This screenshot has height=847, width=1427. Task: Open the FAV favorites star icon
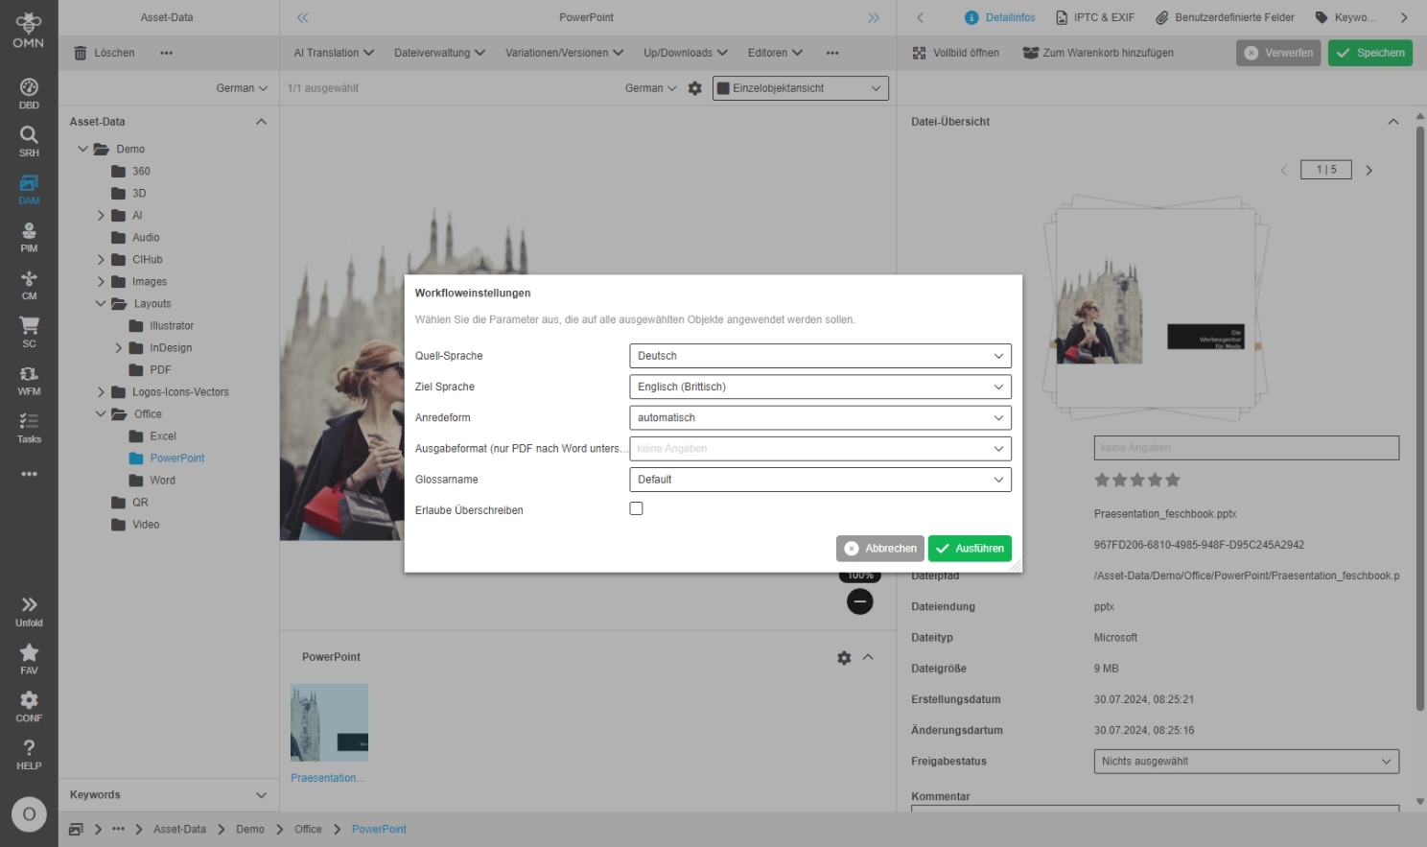pos(29,659)
